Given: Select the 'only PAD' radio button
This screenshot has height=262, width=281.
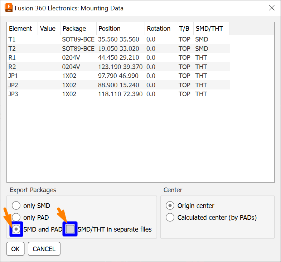Looking at the screenshot, I should pyautogui.click(x=16, y=217).
